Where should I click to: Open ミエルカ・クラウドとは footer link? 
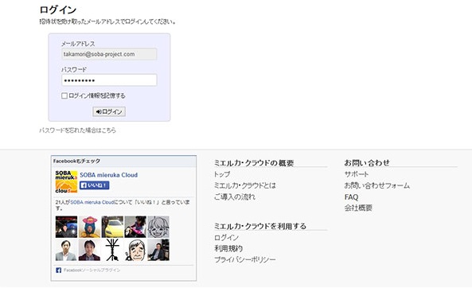[244, 185]
